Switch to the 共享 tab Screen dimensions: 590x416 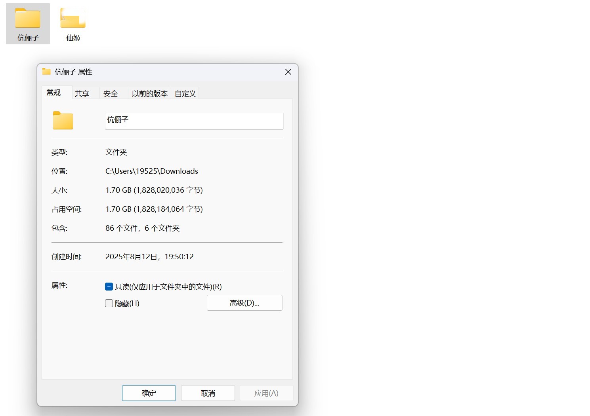pyautogui.click(x=83, y=93)
